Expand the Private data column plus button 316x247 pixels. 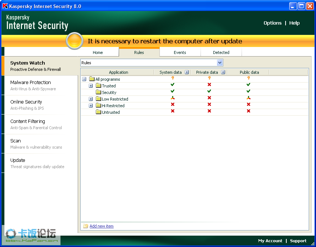click(223, 72)
